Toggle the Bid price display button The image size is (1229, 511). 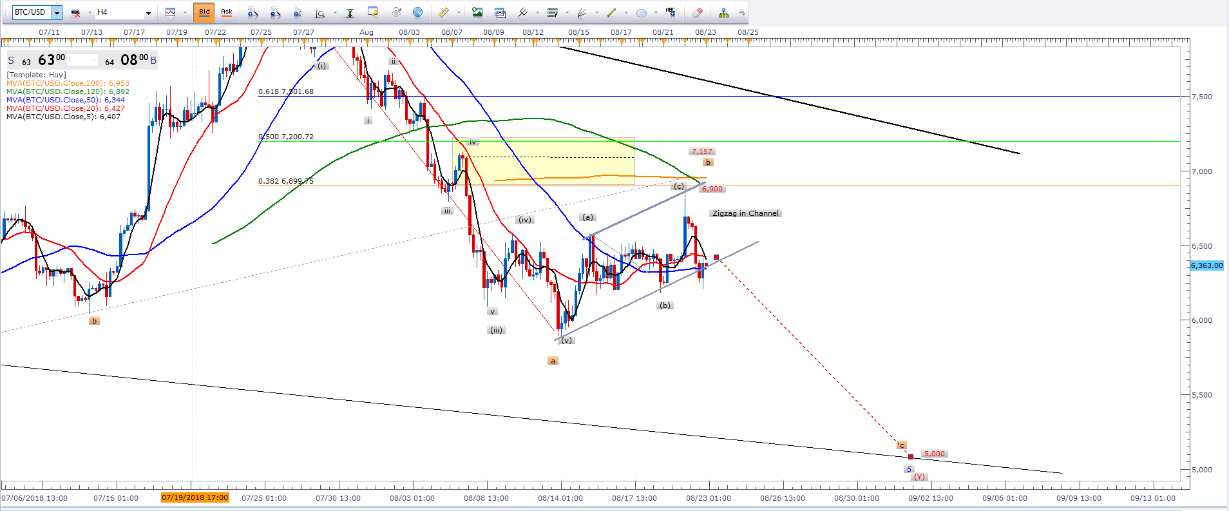(204, 12)
